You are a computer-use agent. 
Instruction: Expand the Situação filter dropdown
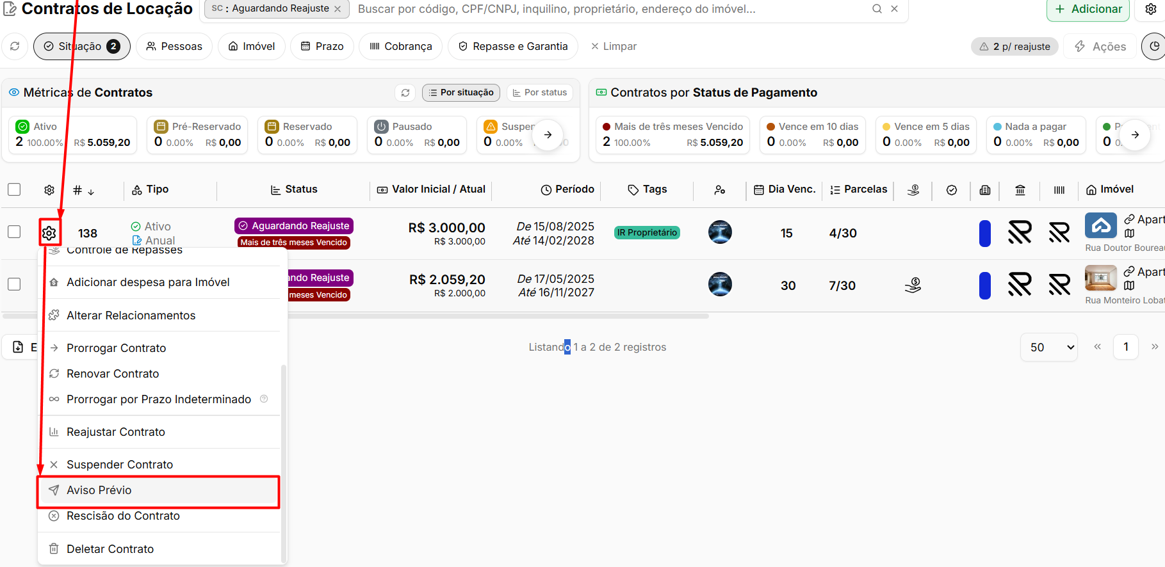click(82, 46)
